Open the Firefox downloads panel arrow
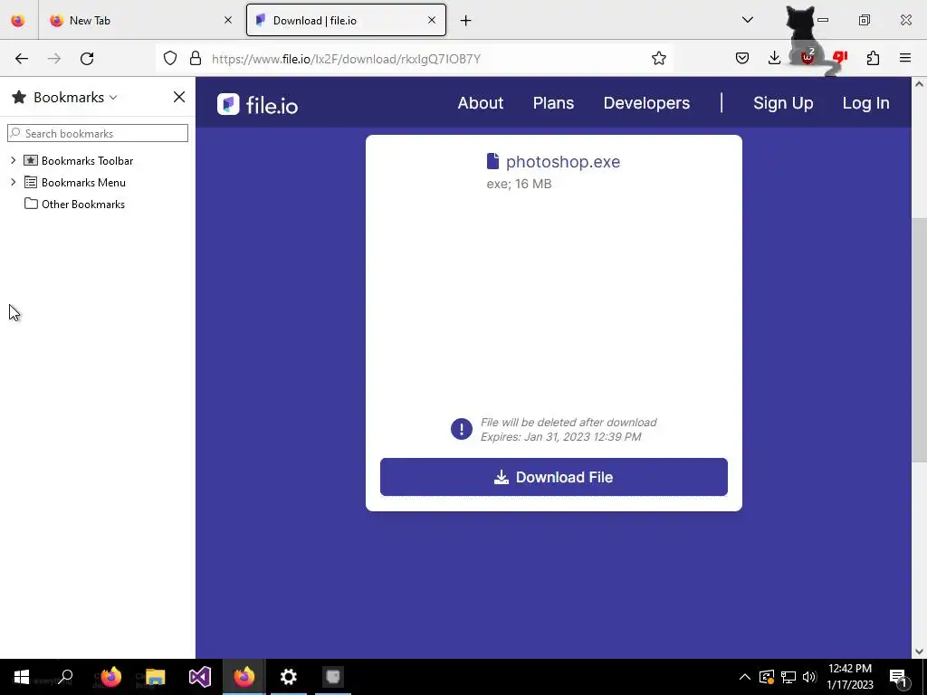This screenshot has height=695, width=927. coord(775,58)
